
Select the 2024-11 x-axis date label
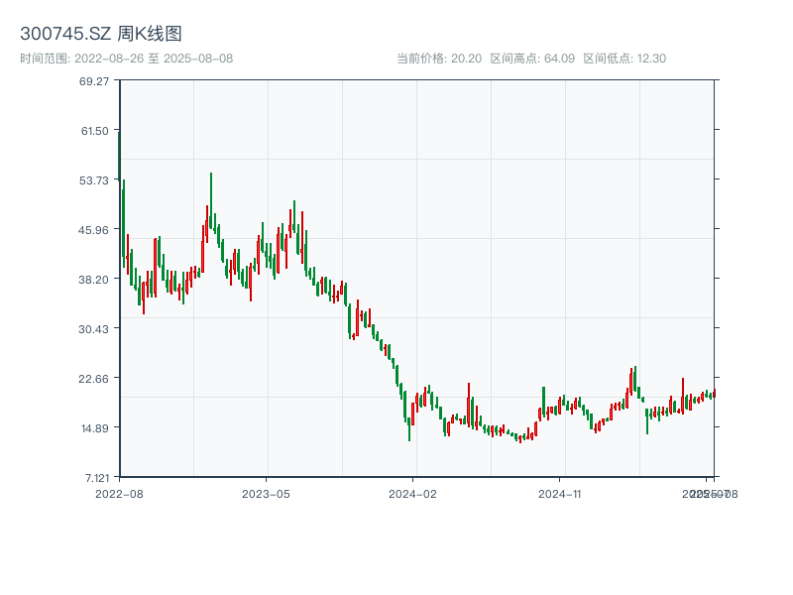pos(560,493)
